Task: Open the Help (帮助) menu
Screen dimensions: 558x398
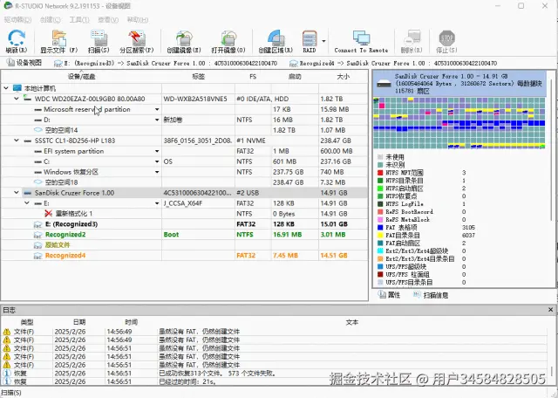Action: click(138, 20)
